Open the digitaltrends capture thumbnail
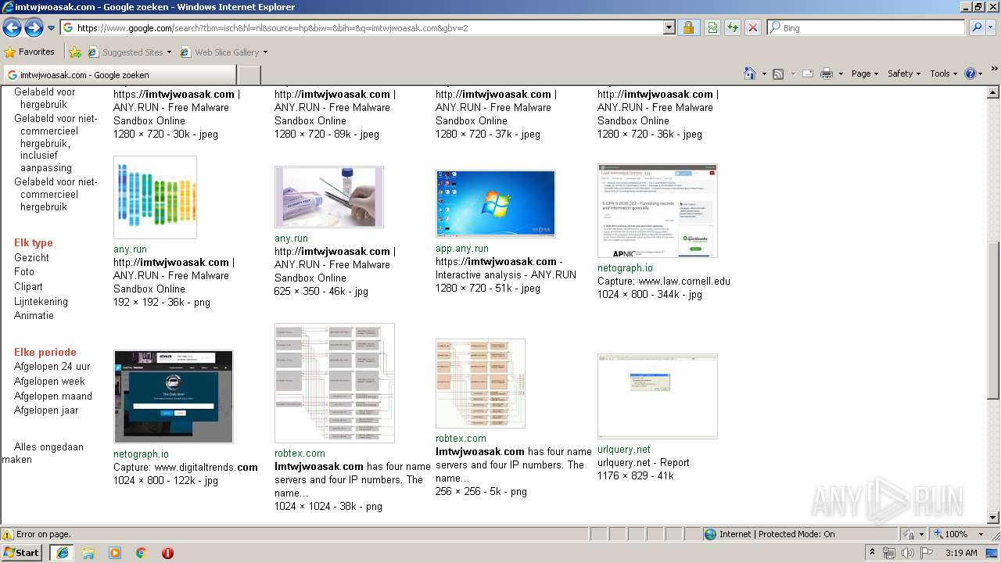This screenshot has width=1001, height=563. coord(173,396)
